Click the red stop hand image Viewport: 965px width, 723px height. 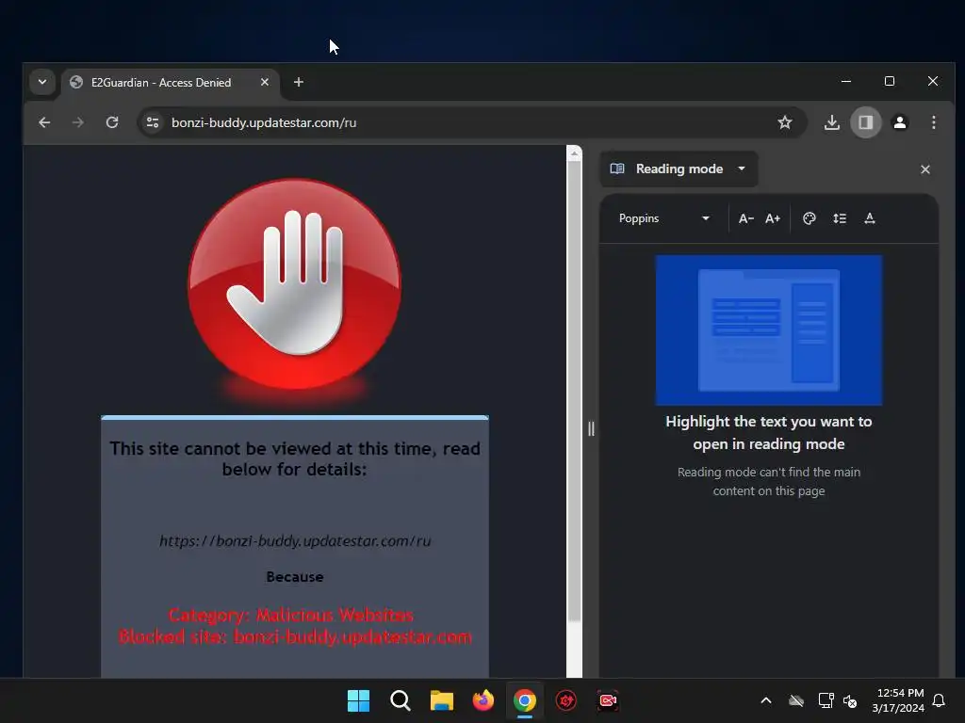(295, 284)
